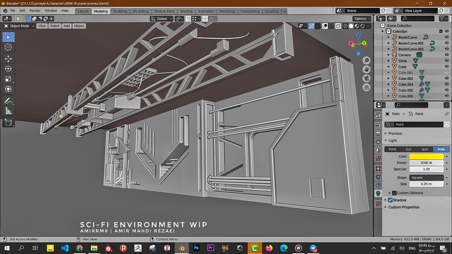Activate the Scale tool
The image size is (452, 254).
pos(8,79)
